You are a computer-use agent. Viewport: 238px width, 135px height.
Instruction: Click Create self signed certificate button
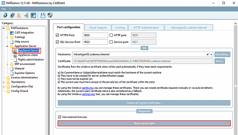coord(144,103)
